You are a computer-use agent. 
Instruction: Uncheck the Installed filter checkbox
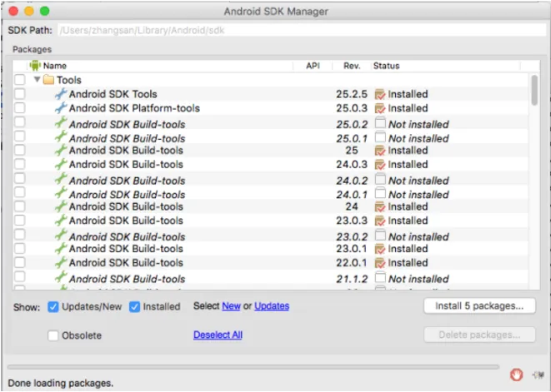click(x=135, y=306)
